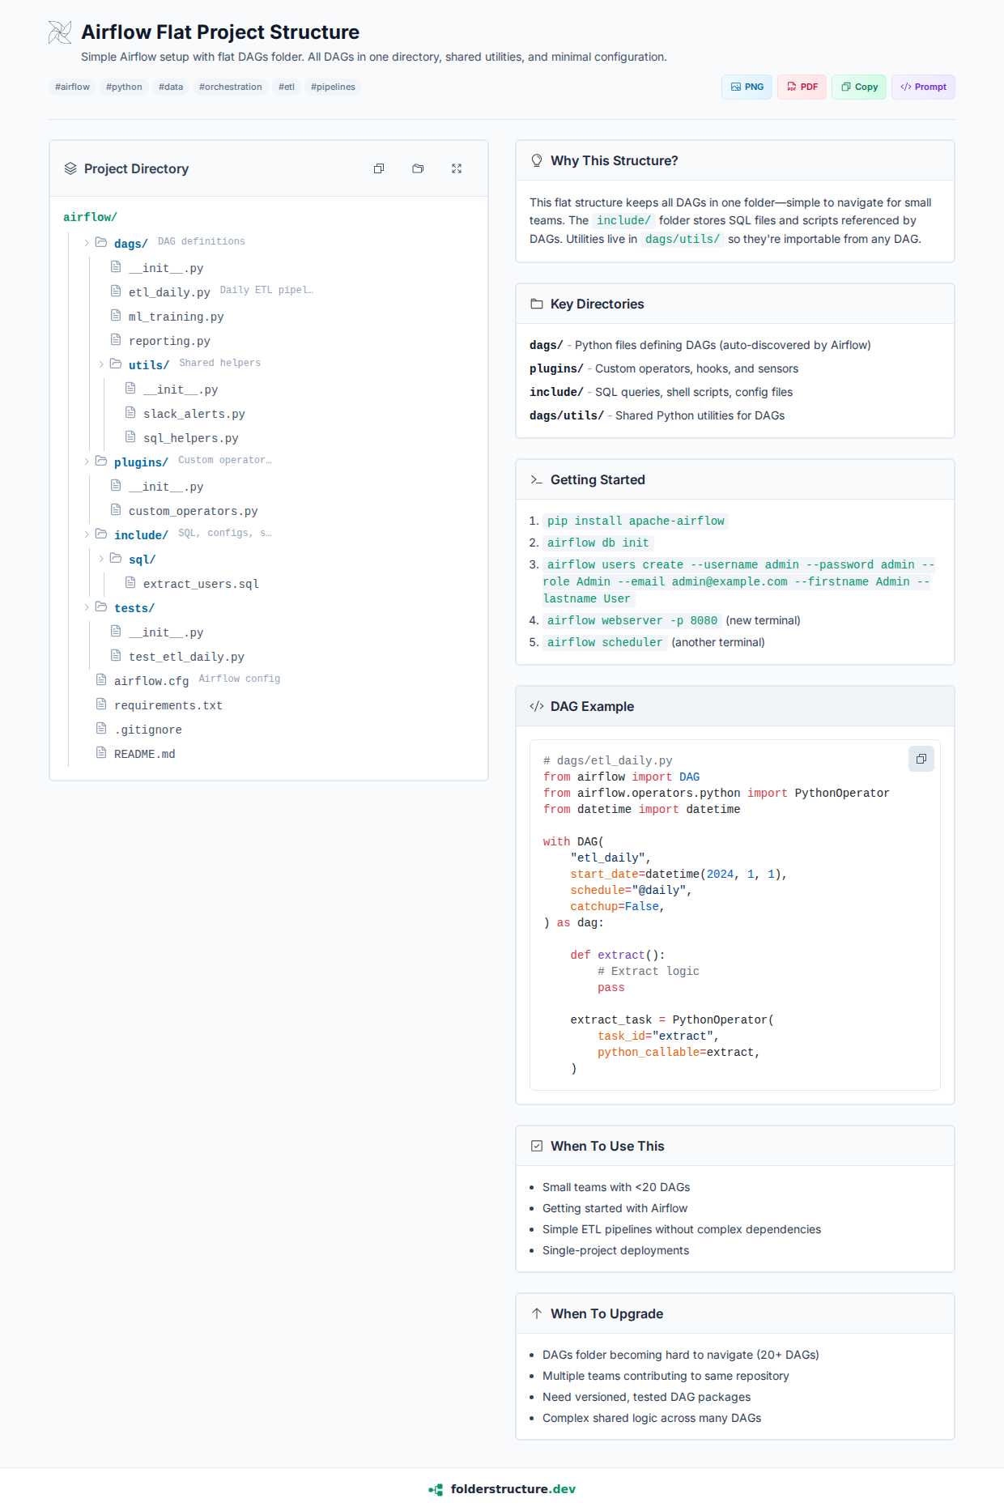The height and width of the screenshot is (1511, 1004).
Task: Select etl_daily.py in the file tree
Action: (x=169, y=292)
